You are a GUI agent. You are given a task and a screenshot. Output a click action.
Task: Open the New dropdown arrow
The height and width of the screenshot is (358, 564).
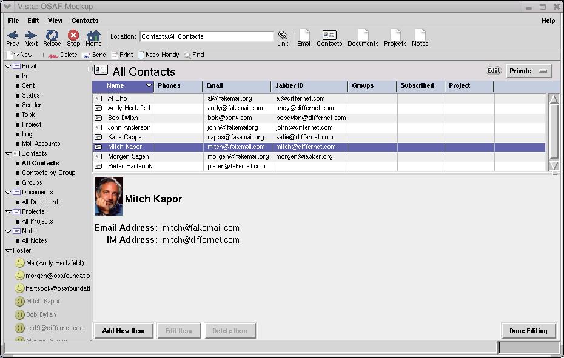(x=16, y=55)
